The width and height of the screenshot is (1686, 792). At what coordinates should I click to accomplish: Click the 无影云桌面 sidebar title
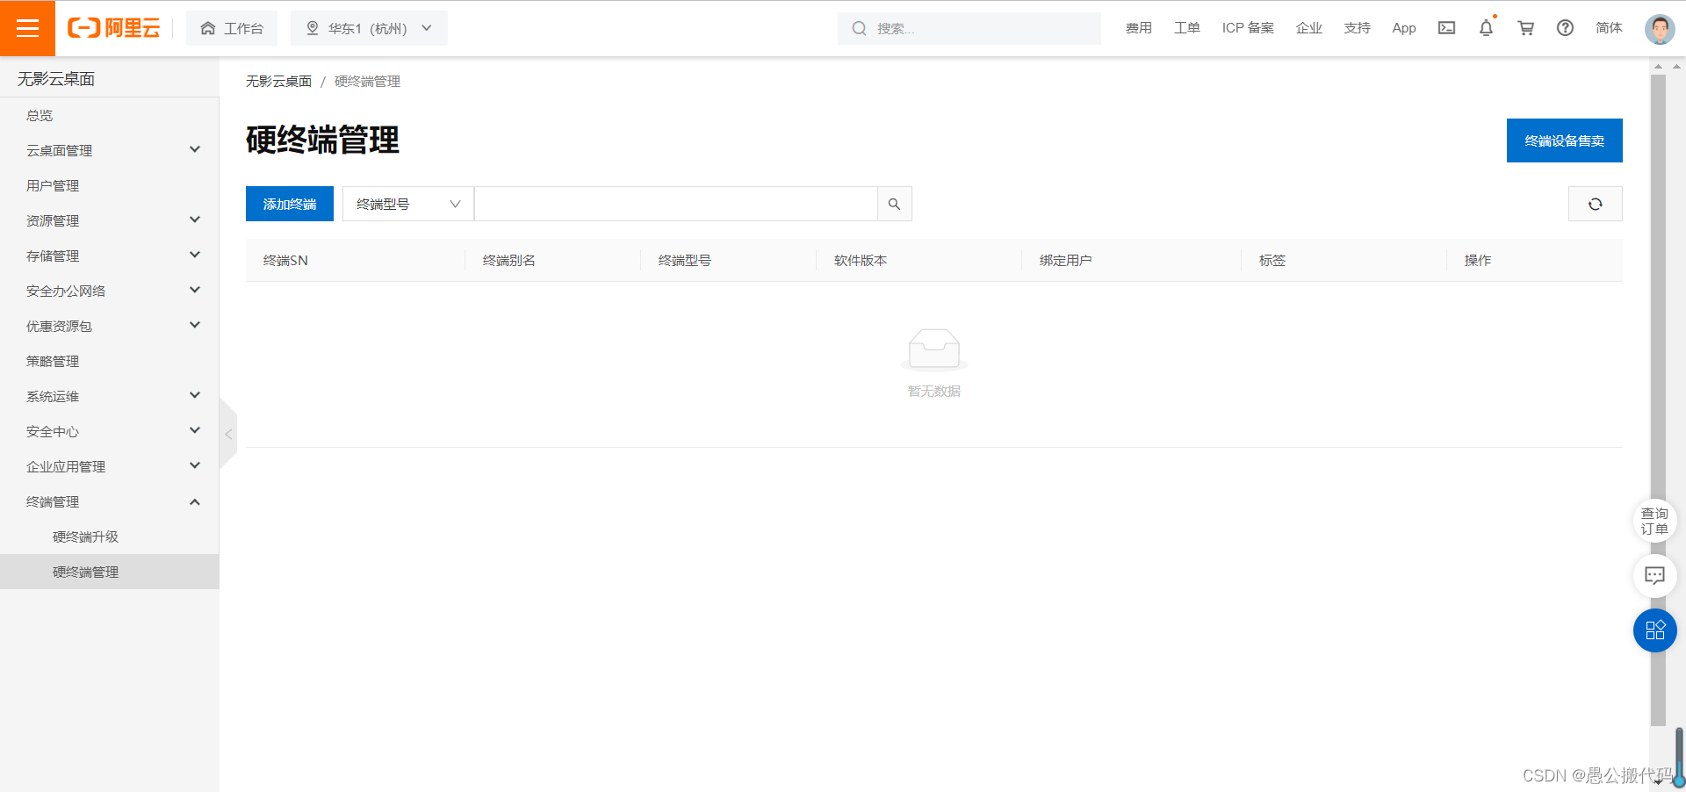pos(56,79)
